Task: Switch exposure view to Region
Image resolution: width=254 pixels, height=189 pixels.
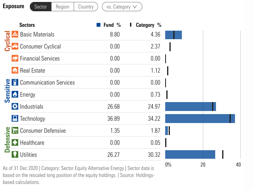Action: 62,7
